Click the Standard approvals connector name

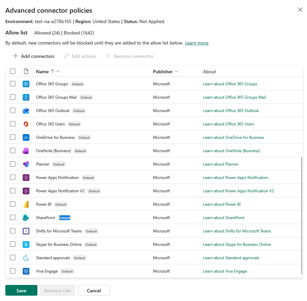point(53,258)
